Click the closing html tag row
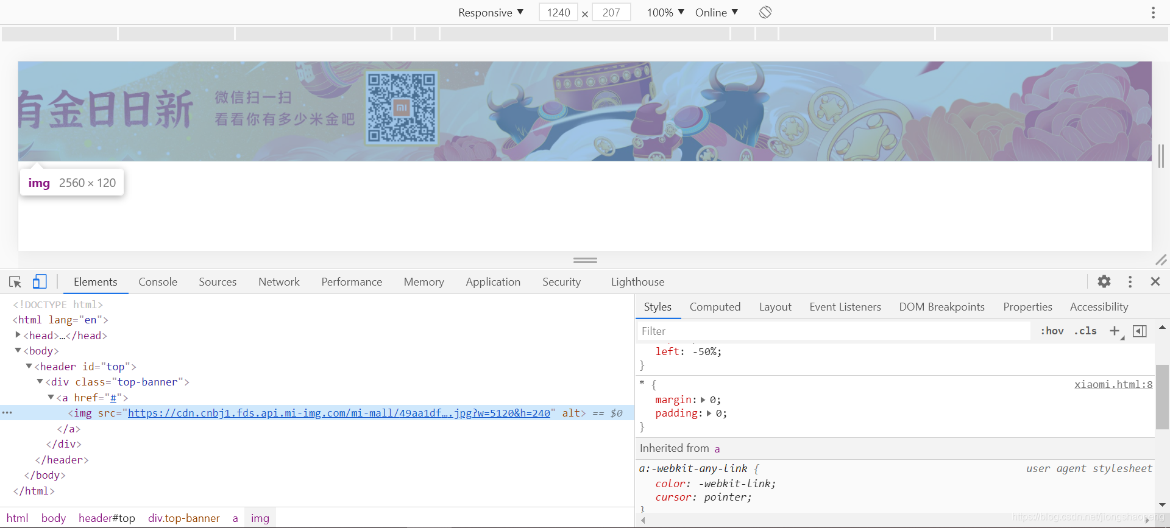1170x528 pixels. pos(34,491)
